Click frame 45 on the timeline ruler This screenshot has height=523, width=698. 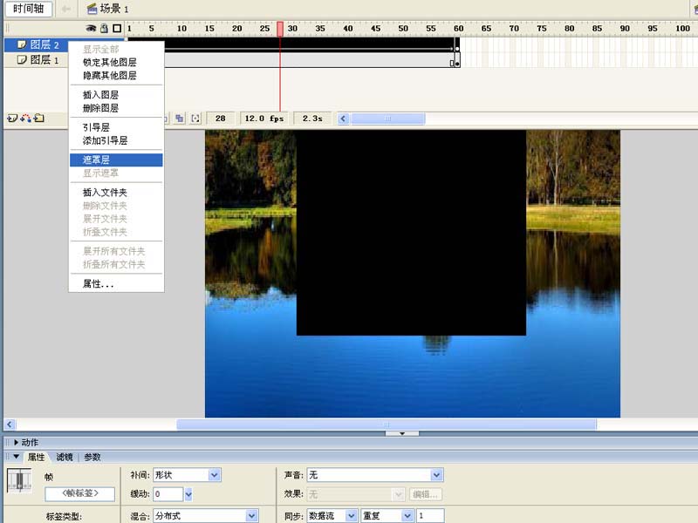375,29
